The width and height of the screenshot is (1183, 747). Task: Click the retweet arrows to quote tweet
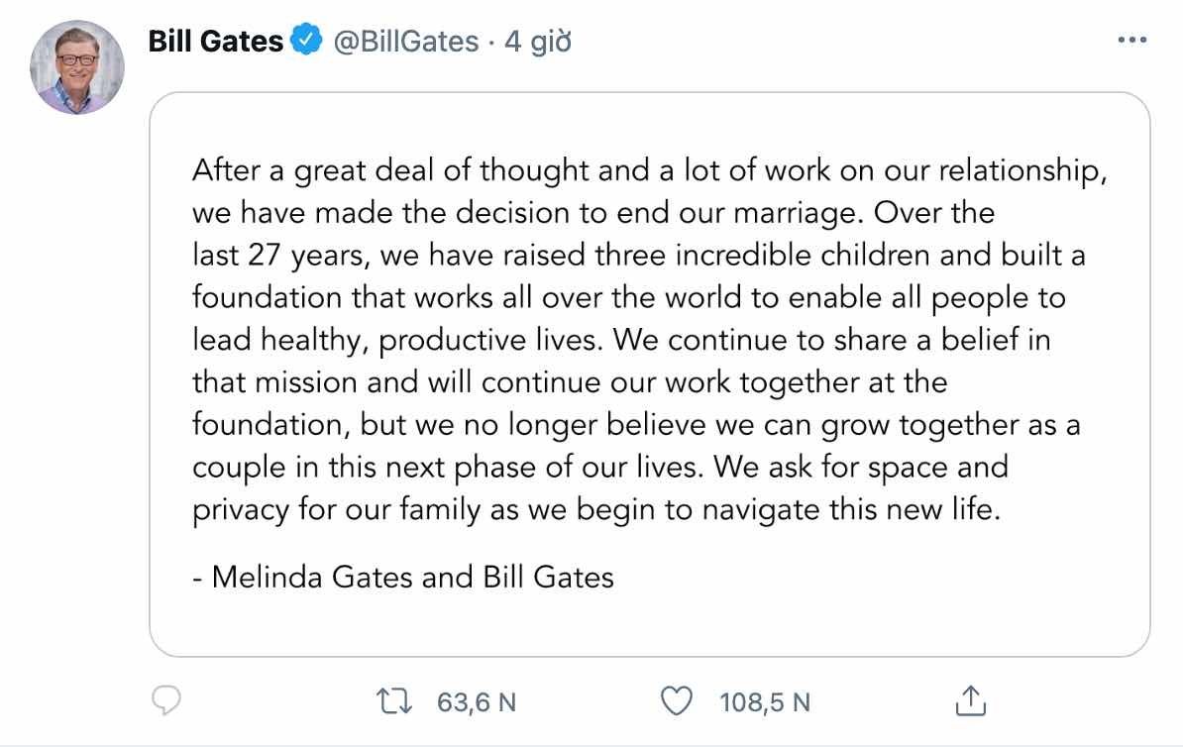393,701
